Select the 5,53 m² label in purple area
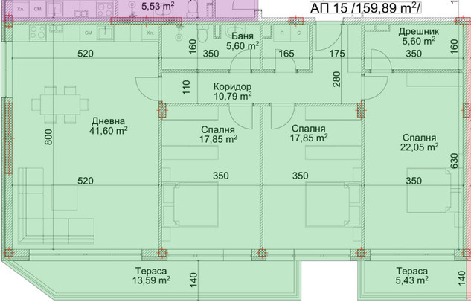The width and height of the screenshot is (471, 302). 157,7
